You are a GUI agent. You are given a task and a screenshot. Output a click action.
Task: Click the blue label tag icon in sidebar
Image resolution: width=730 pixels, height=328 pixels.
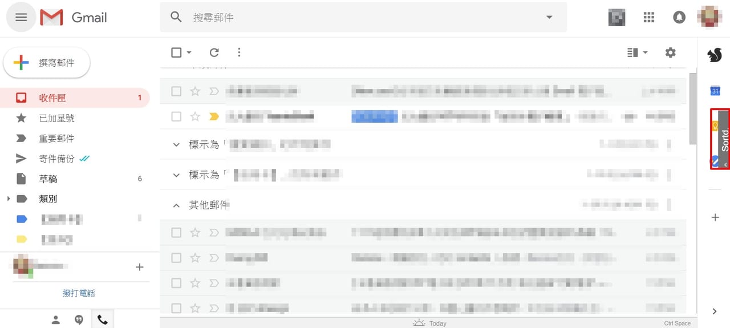[x=22, y=219]
